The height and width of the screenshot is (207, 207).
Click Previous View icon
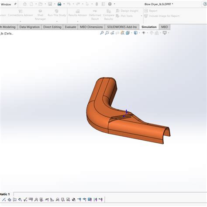click(112, 33)
